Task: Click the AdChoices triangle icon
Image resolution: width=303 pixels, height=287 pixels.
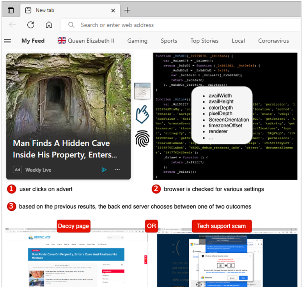Action: [x=104, y=170]
